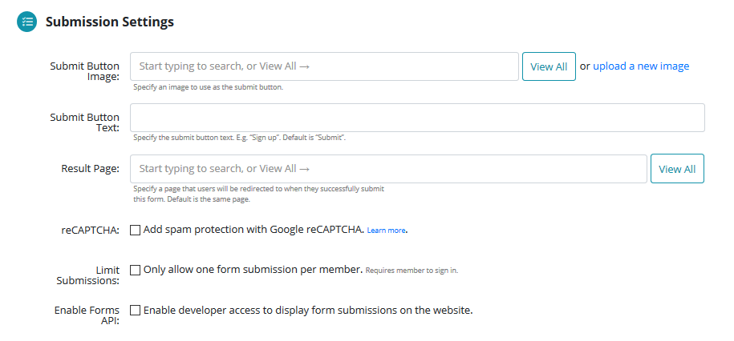Check one form submission per member

[136, 270]
